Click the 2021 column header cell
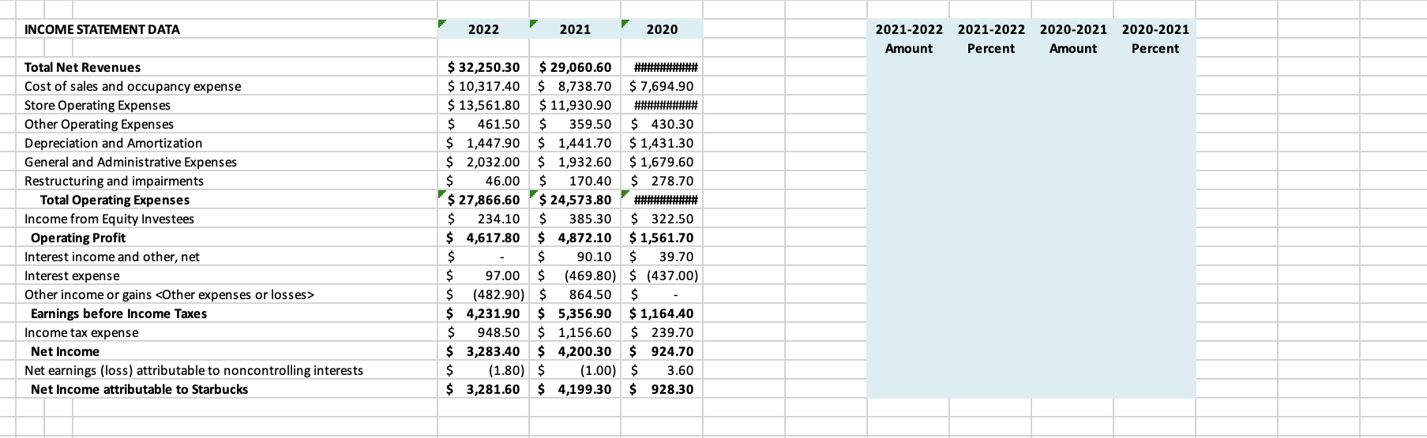 (x=575, y=29)
